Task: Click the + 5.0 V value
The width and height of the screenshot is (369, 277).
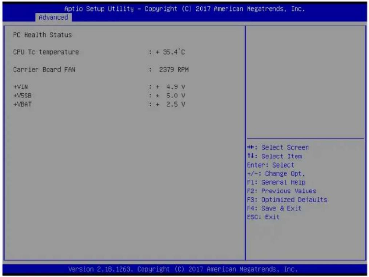Action: [171, 96]
